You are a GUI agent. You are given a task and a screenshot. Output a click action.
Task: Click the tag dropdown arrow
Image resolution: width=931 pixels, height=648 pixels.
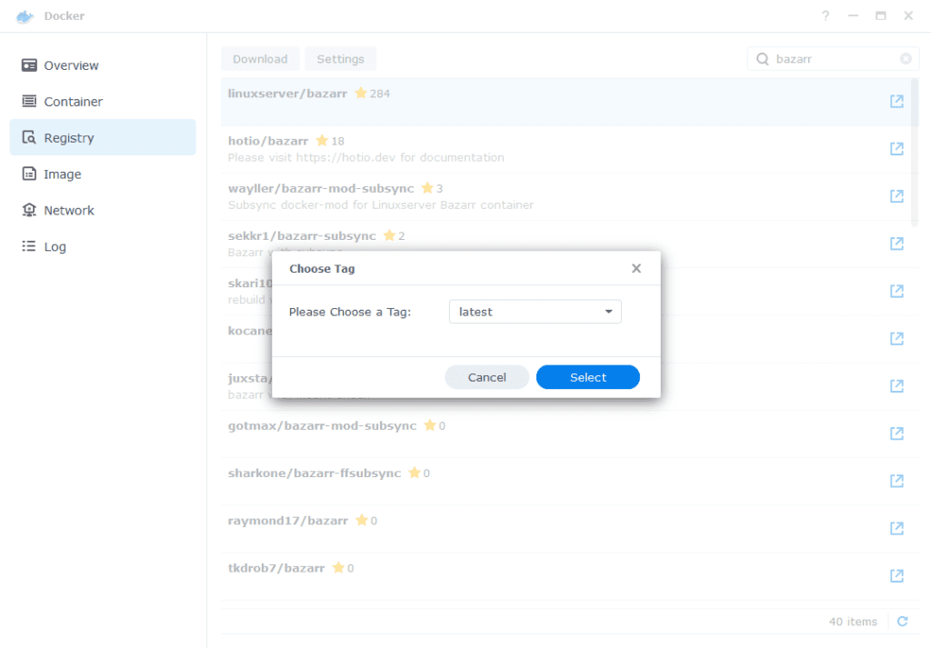pos(608,312)
